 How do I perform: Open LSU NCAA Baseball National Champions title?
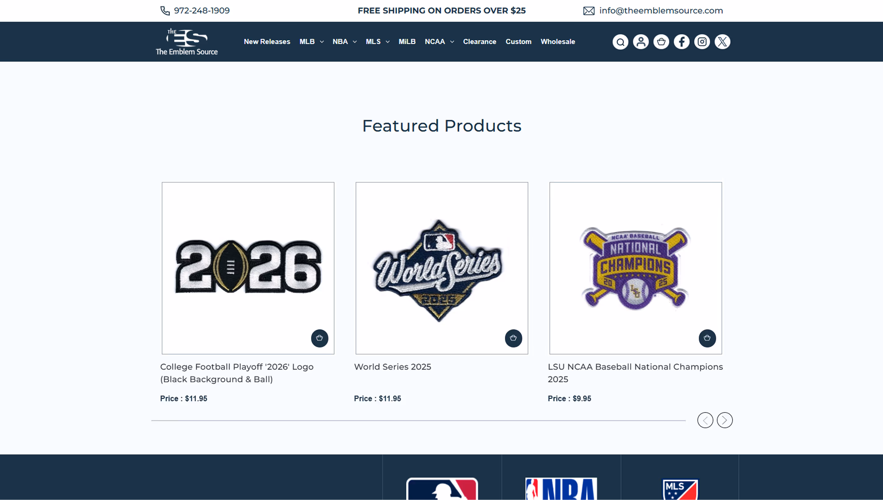coord(635,373)
